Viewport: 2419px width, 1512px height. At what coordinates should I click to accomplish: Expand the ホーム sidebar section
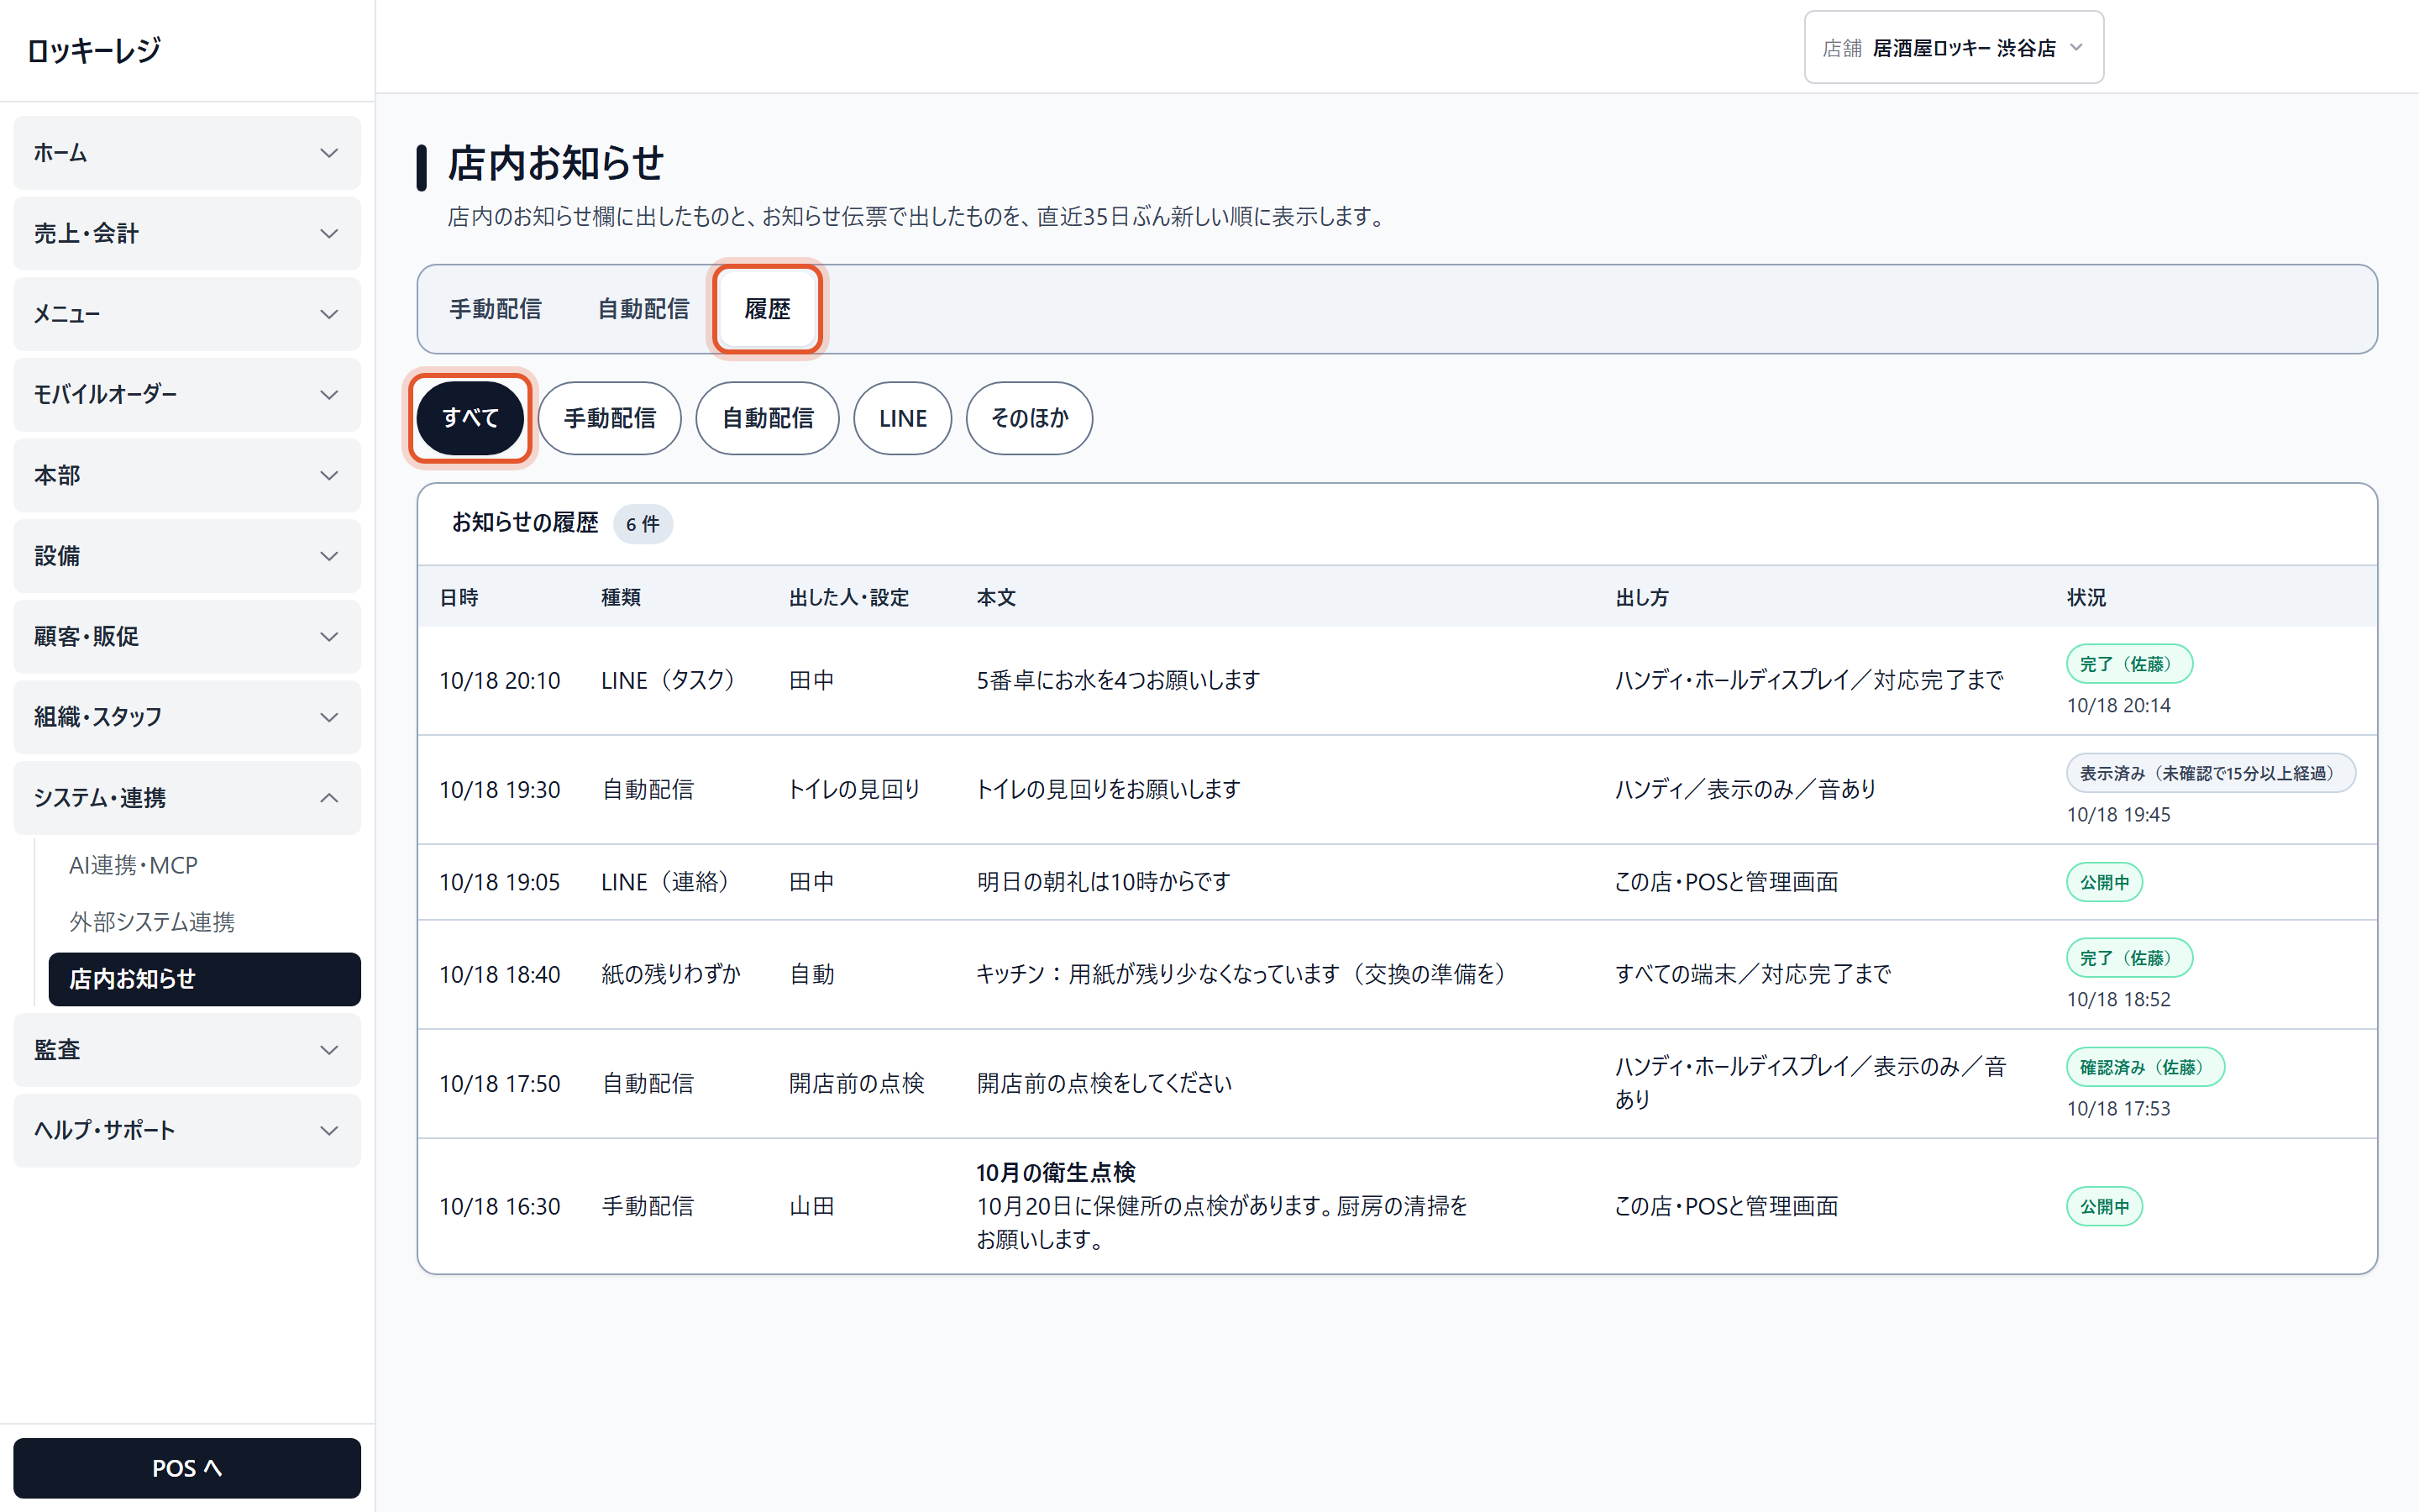click(x=187, y=153)
